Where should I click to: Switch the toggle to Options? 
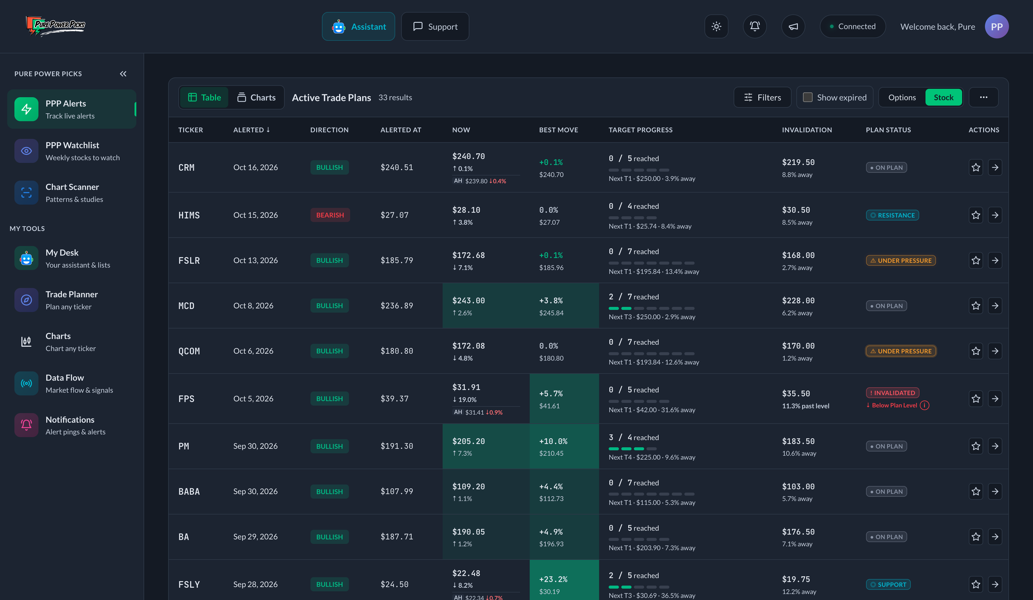(902, 97)
